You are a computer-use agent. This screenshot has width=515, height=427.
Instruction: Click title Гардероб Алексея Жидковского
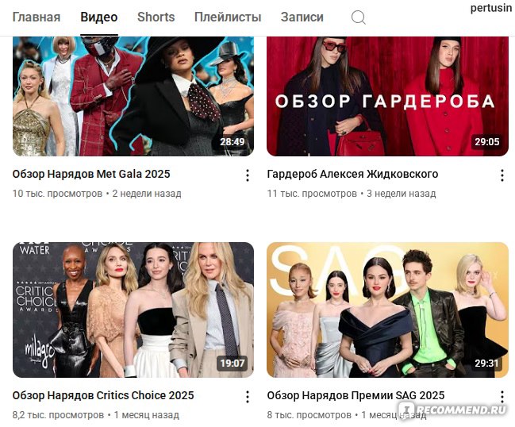point(352,174)
